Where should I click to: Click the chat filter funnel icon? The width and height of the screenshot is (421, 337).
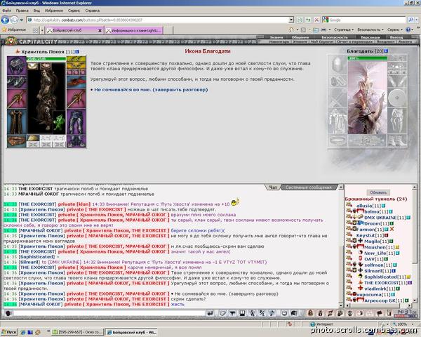click(232, 313)
